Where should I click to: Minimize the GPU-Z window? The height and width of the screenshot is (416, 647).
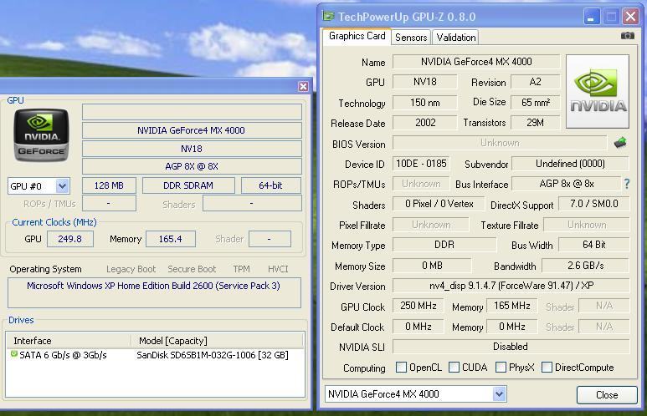pos(591,17)
